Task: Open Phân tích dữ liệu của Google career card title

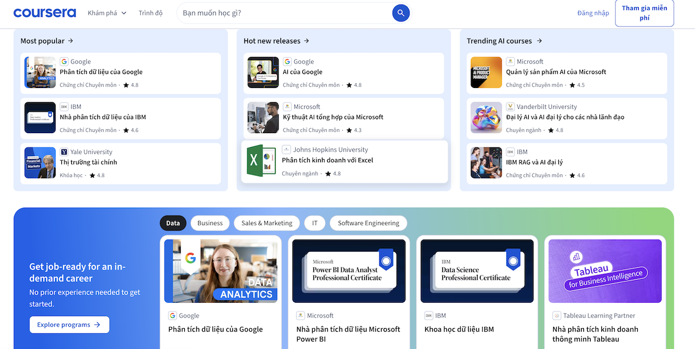Action: coord(215,329)
